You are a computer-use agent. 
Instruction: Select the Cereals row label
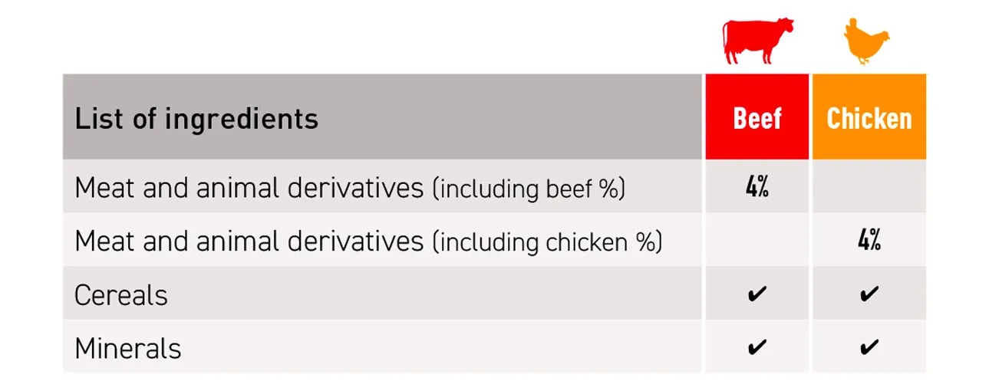(x=121, y=295)
